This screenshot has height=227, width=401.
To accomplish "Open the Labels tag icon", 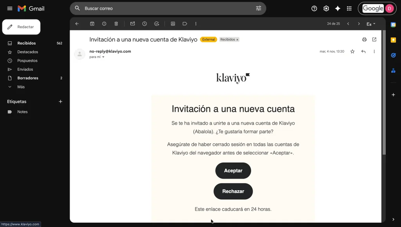I will [185, 24].
